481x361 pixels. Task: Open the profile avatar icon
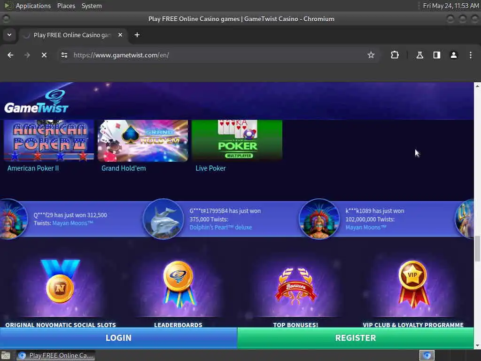[454, 55]
